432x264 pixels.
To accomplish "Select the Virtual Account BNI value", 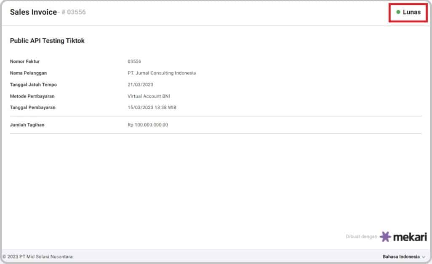I will [x=149, y=96].
